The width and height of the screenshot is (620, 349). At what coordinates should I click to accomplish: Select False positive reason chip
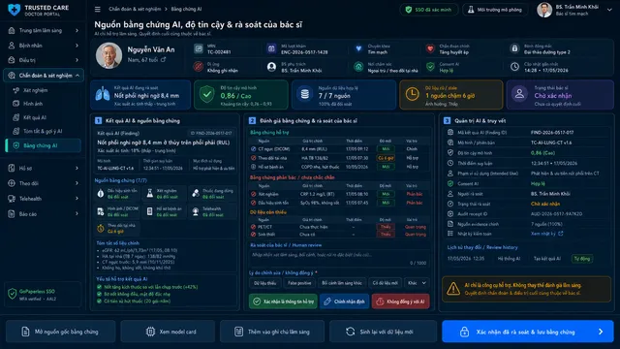299,283
